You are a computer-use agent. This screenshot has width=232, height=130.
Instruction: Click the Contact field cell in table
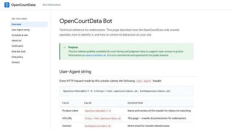pyautogui.click(x=67, y=126)
